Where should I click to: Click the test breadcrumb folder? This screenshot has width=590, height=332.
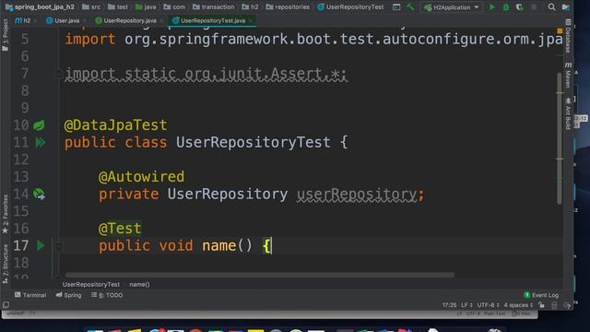[x=118, y=6]
